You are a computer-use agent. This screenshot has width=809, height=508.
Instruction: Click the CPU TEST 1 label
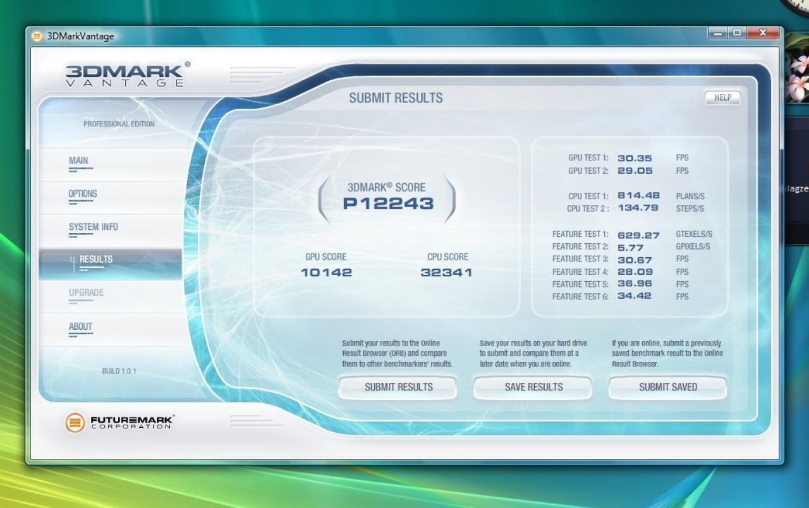(588, 196)
